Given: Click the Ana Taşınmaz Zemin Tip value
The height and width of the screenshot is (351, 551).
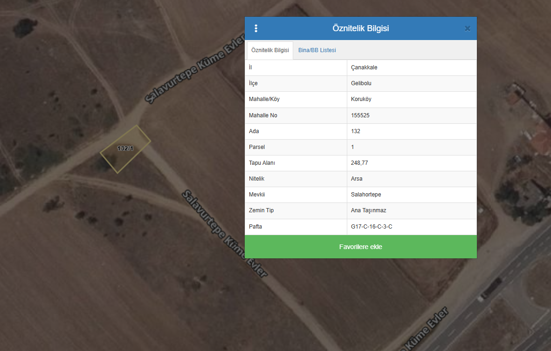Looking at the screenshot, I should [x=369, y=210].
